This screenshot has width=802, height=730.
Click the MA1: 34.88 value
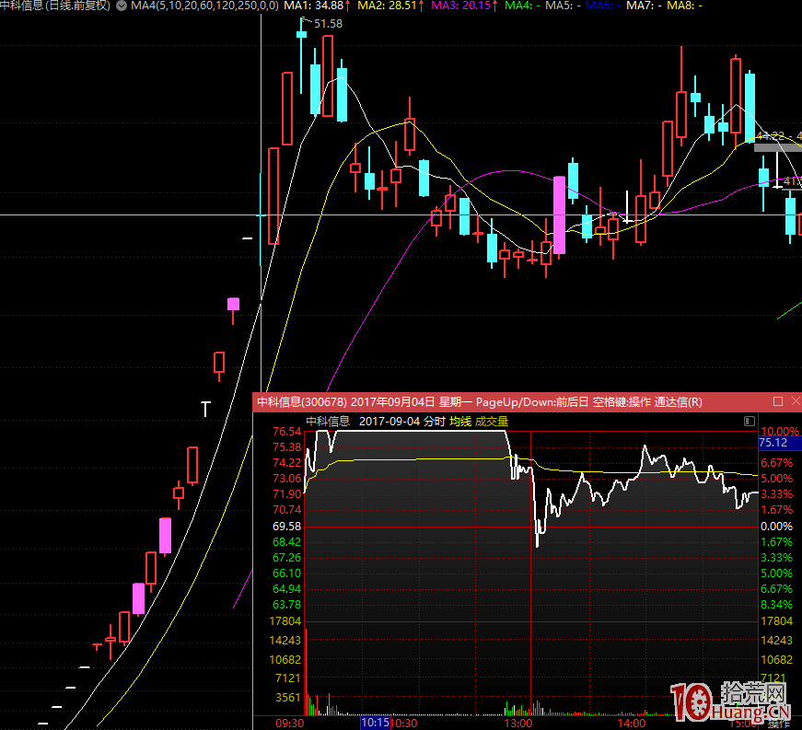point(317,6)
